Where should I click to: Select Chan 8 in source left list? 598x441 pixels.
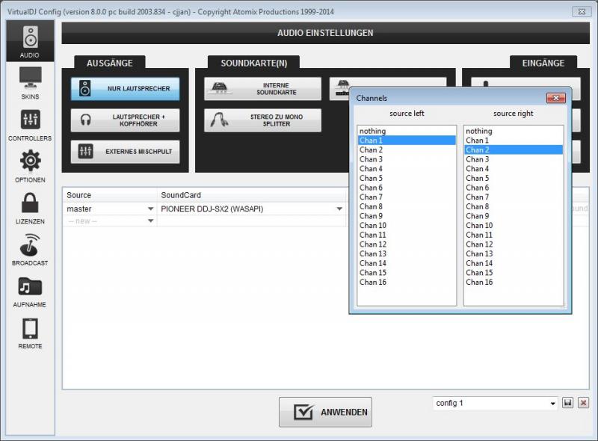tap(407, 206)
